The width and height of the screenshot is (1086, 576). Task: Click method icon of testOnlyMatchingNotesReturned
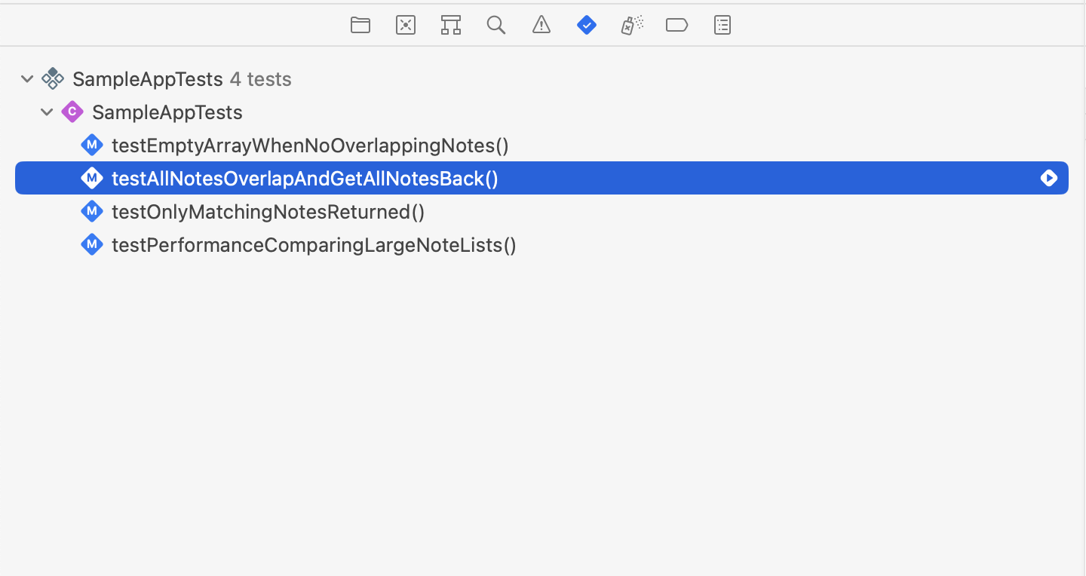pyautogui.click(x=91, y=211)
